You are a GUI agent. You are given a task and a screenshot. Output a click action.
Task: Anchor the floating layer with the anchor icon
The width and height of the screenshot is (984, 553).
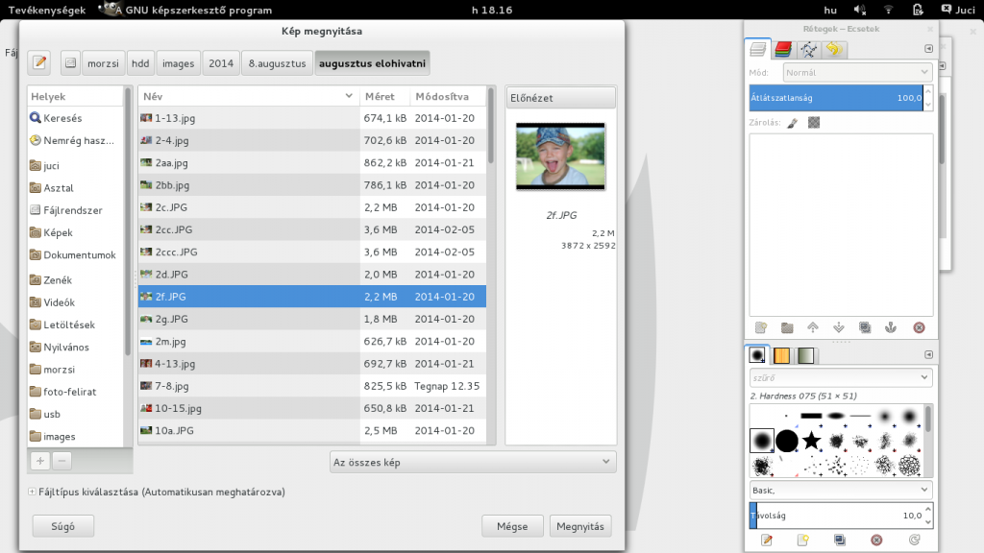tap(891, 327)
